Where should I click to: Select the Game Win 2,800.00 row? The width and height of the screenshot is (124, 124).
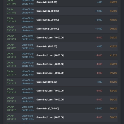(62, 11)
